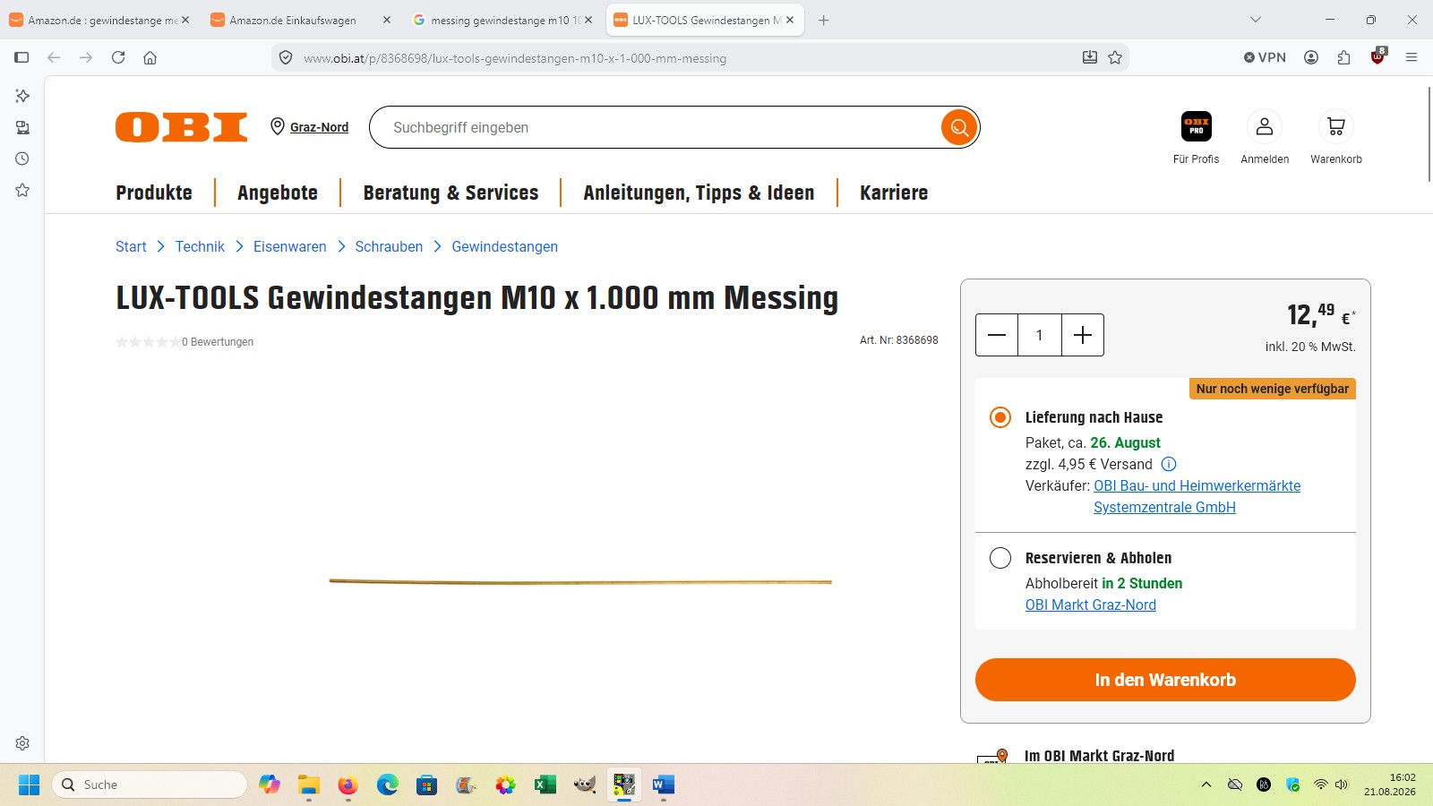Open 'Anleitungen, Tipps & Ideen' menu
This screenshot has height=806, width=1433.
pos(699,193)
